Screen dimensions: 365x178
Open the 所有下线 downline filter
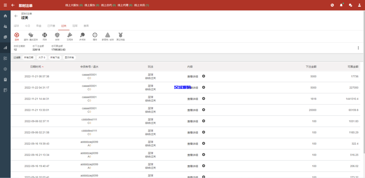[x=55, y=57]
